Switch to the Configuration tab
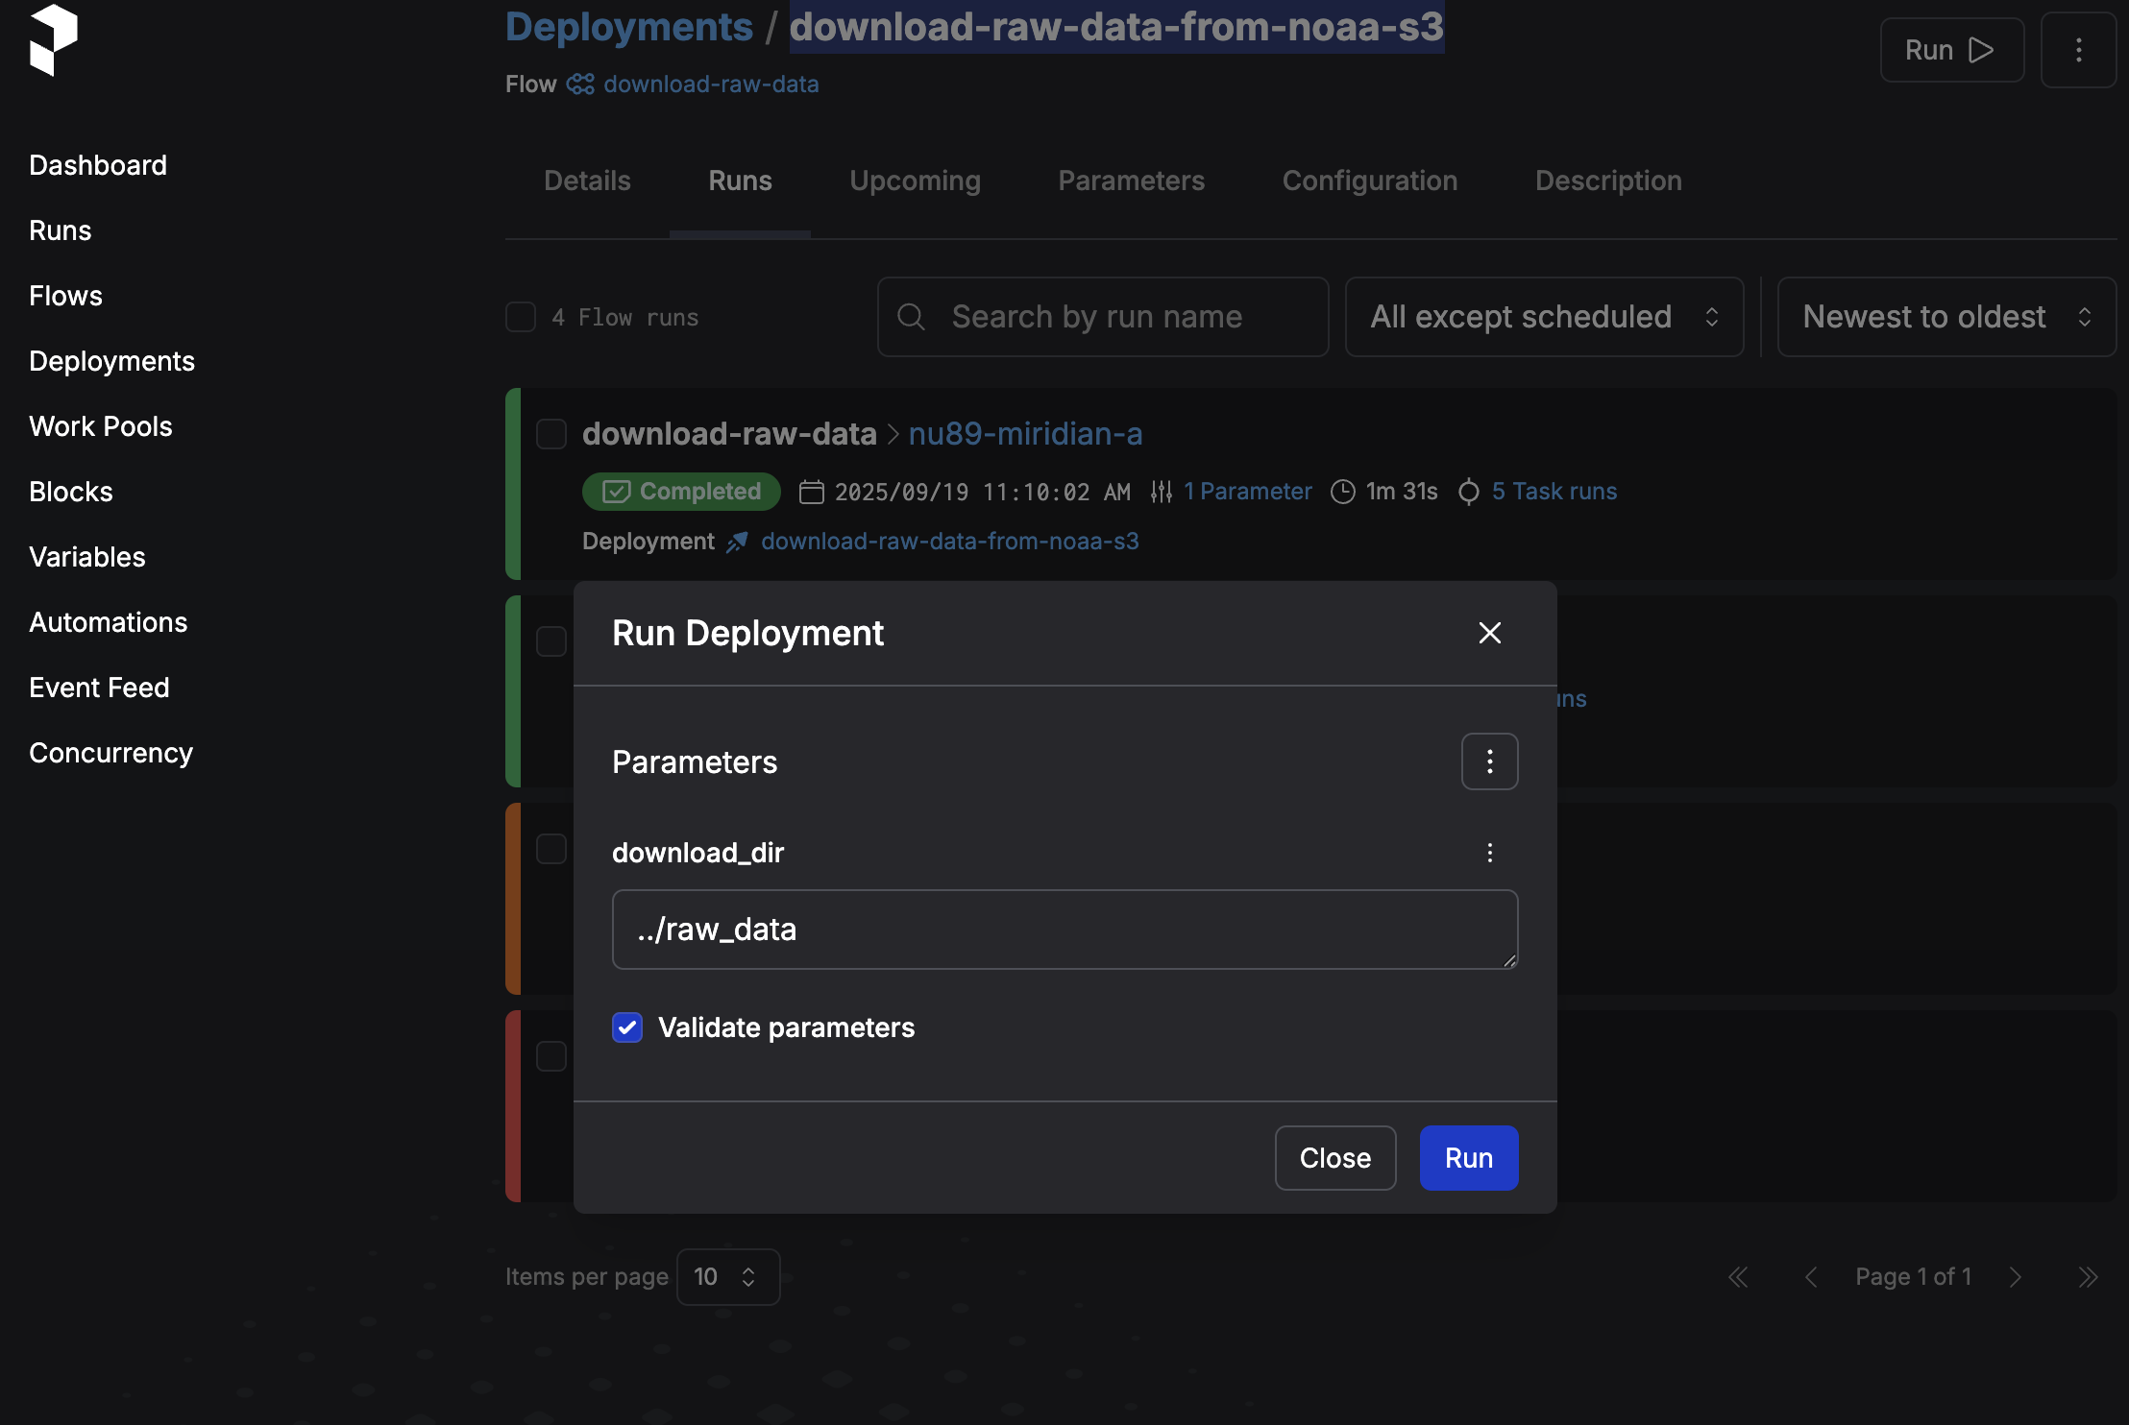The image size is (2129, 1425). [1369, 181]
